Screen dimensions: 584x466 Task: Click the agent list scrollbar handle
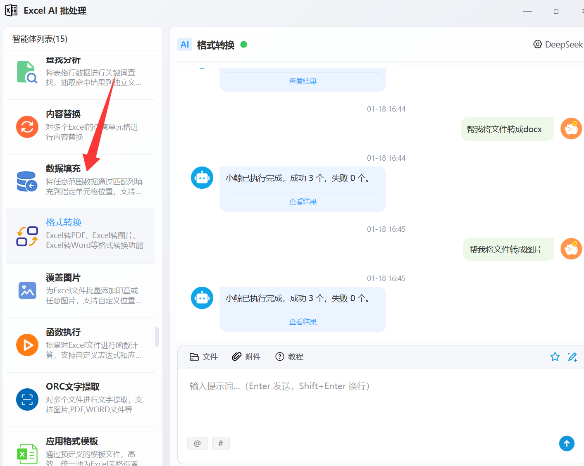point(157,337)
